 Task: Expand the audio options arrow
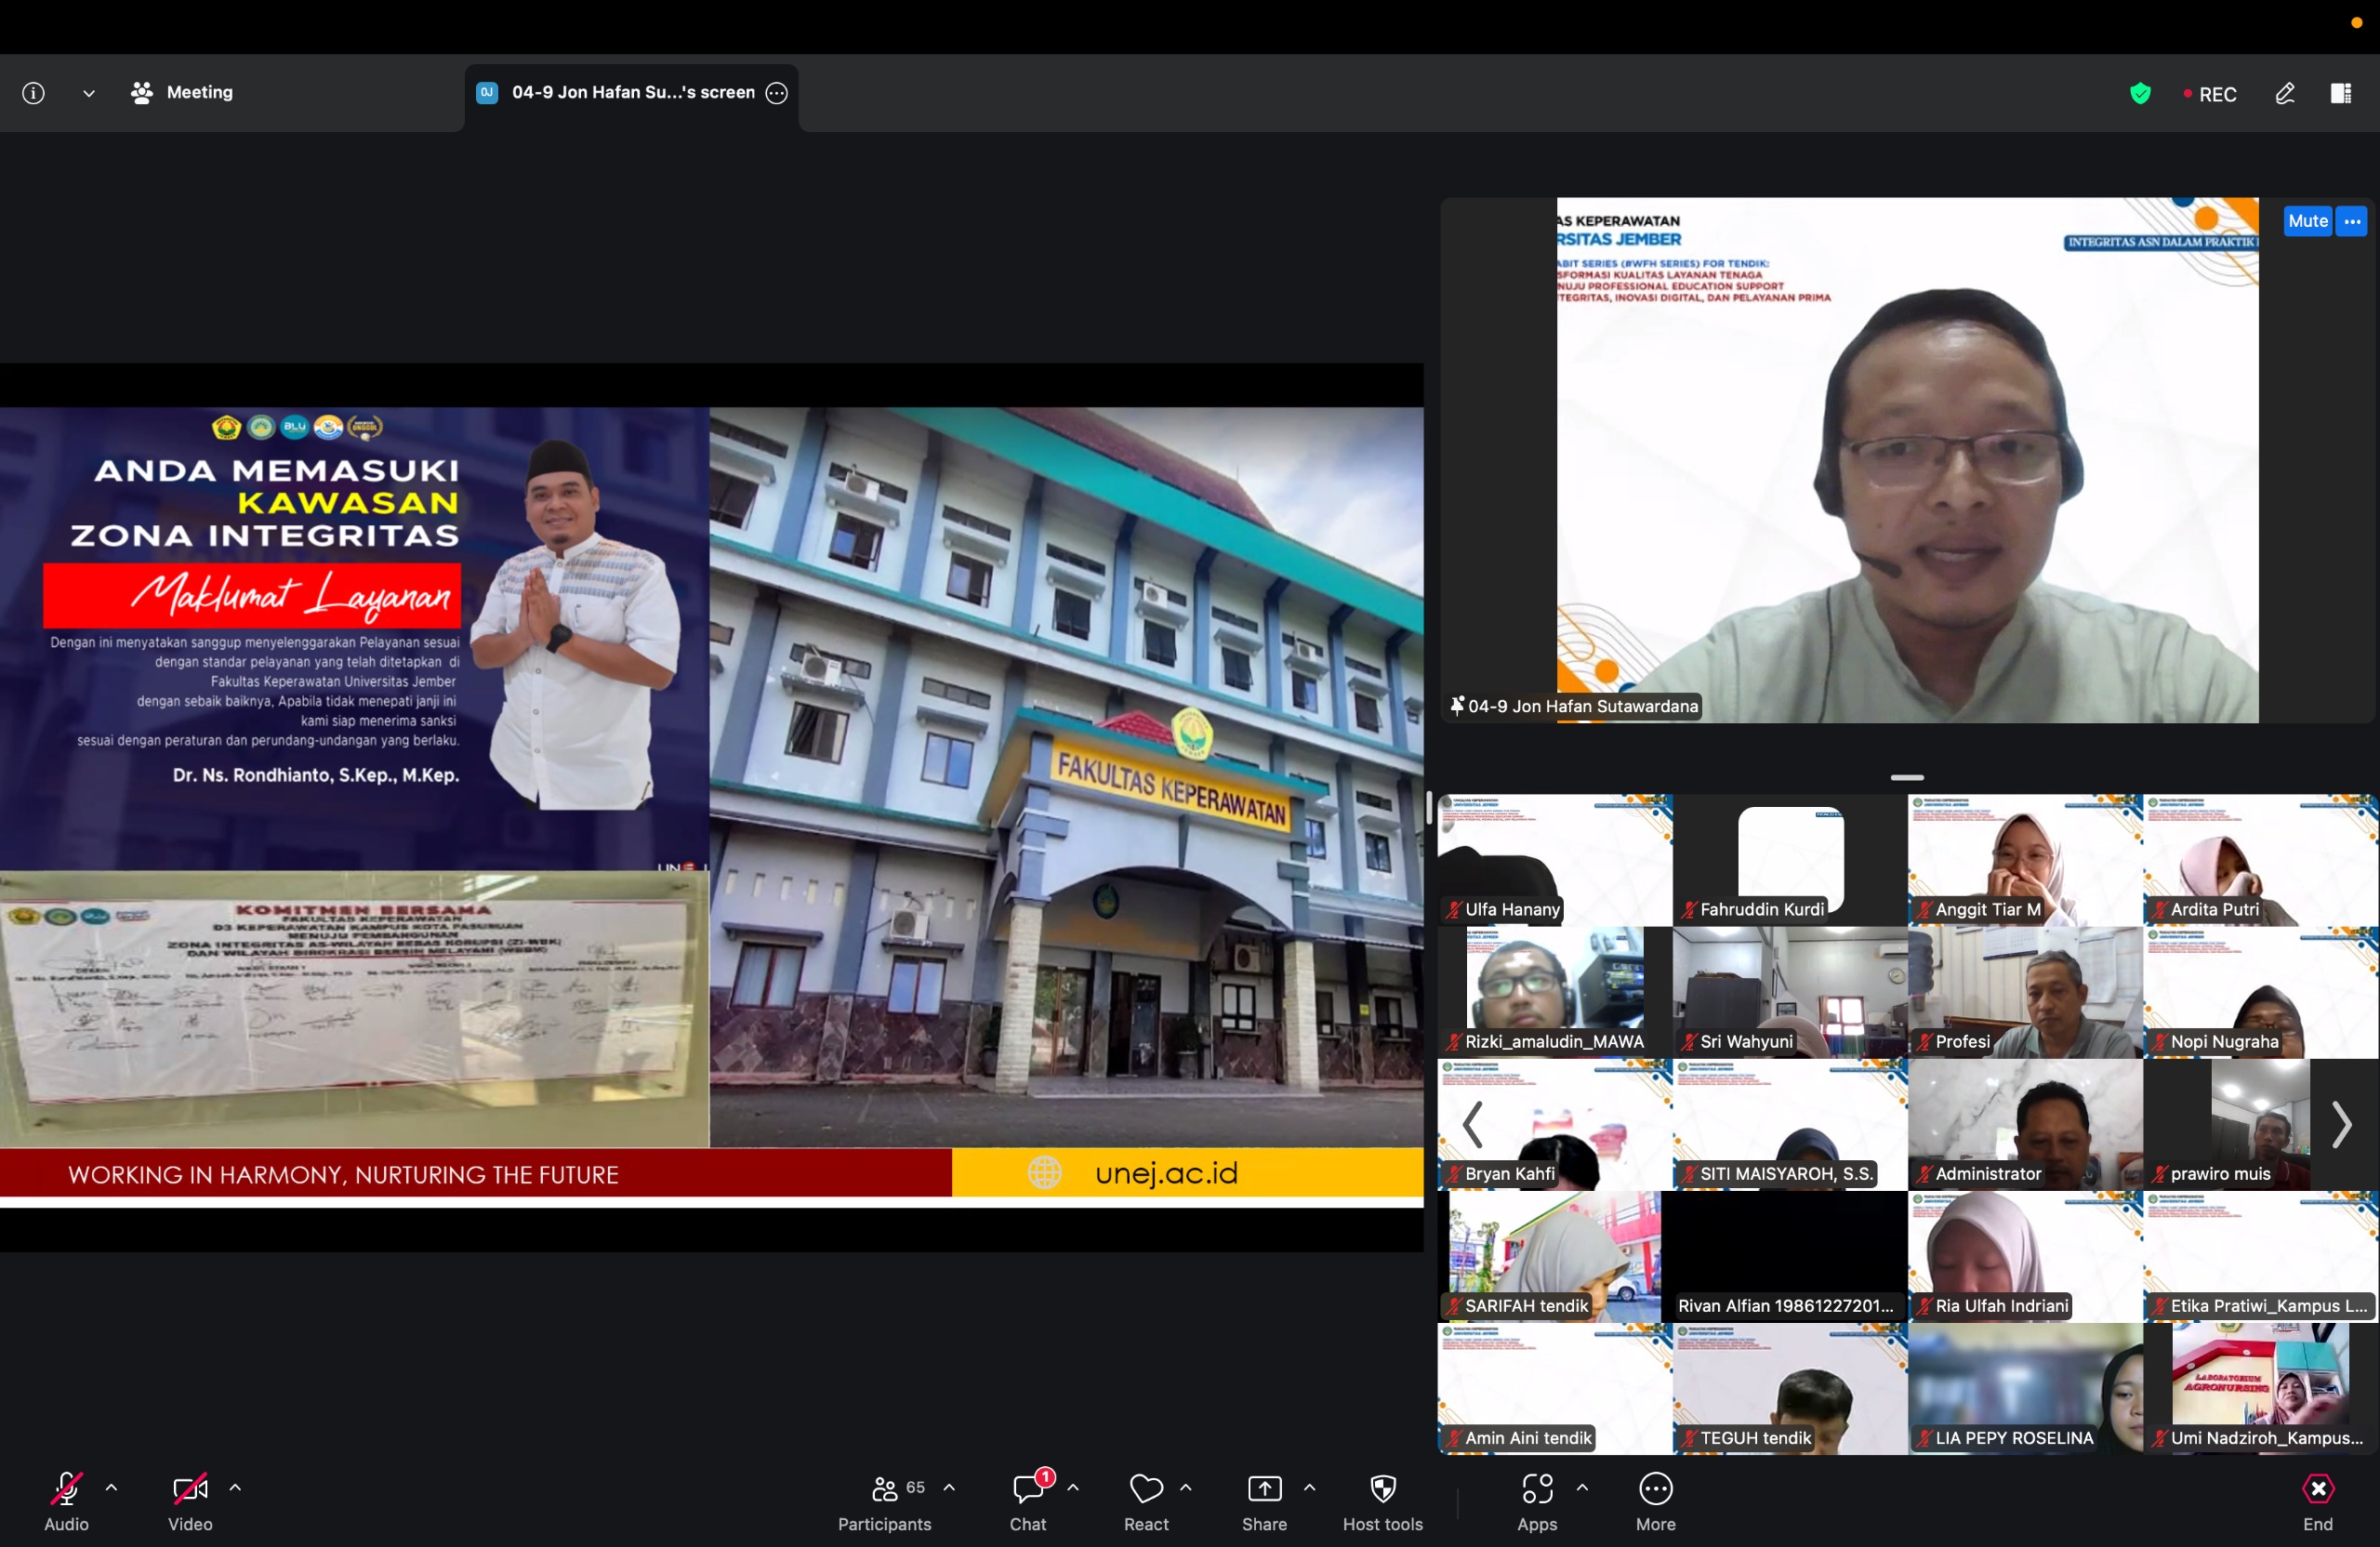coord(112,1487)
